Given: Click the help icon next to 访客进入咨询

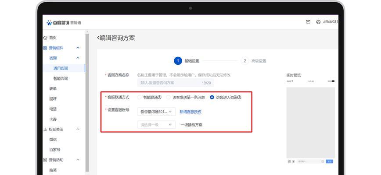Looking at the screenshot, I should [239, 98].
